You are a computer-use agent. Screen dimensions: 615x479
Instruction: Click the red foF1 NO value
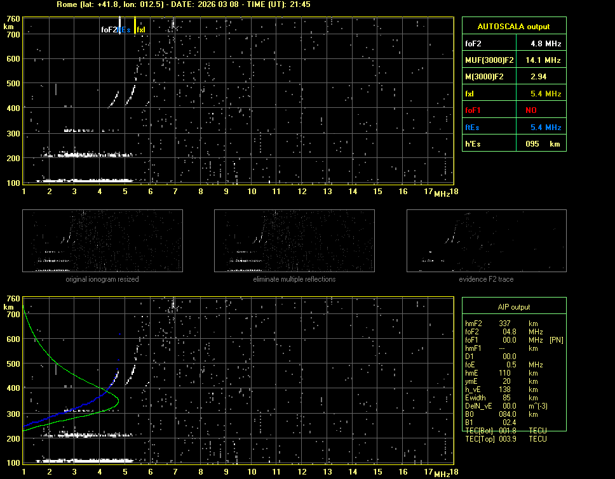tap(531, 110)
